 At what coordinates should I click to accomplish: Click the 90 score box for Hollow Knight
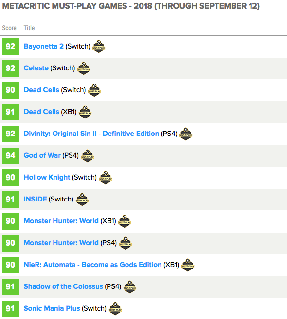(11, 178)
